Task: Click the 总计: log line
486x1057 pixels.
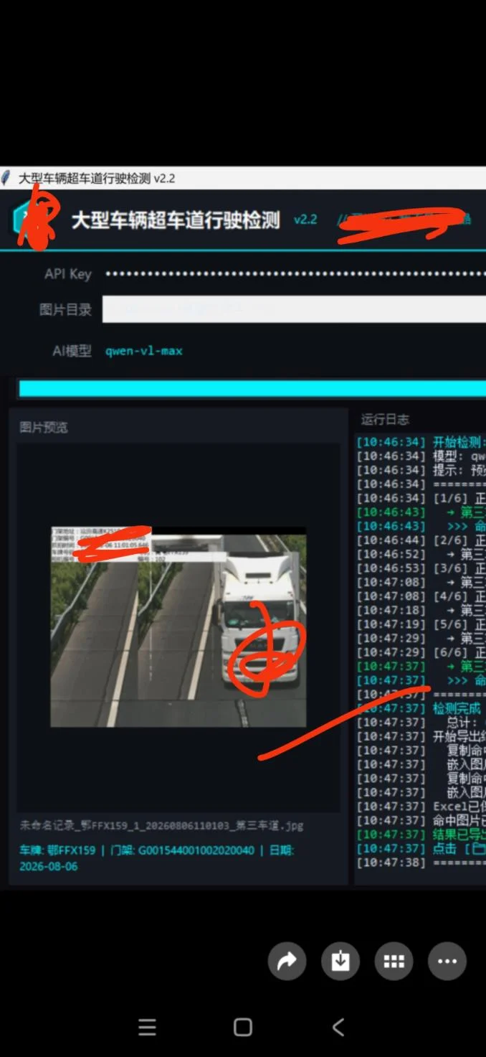Action: (421, 723)
